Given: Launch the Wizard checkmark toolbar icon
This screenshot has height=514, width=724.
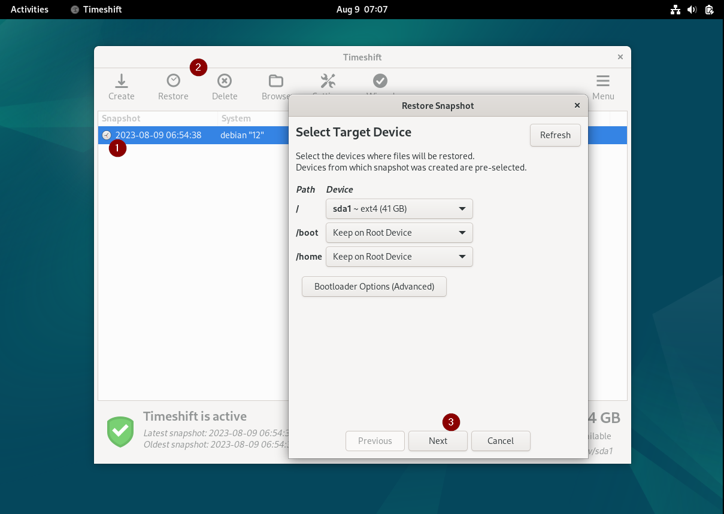Looking at the screenshot, I should pyautogui.click(x=380, y=82).
